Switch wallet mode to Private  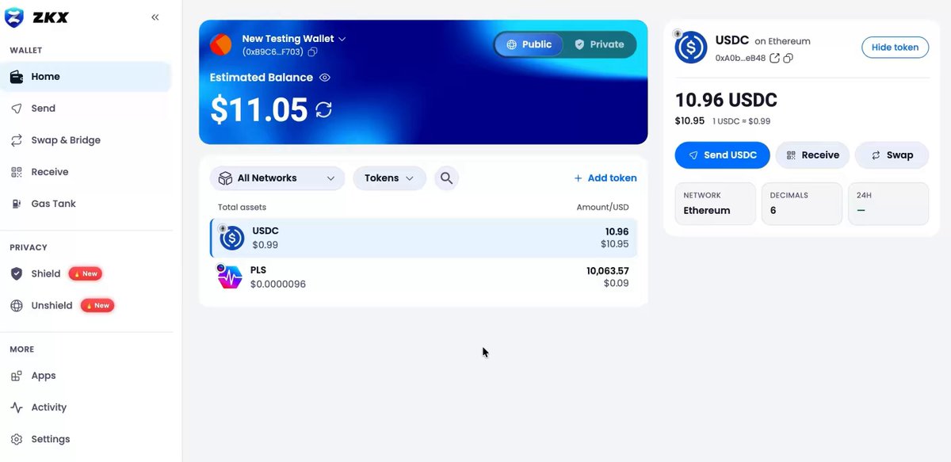pyautogui.click(x=599, y=44)
